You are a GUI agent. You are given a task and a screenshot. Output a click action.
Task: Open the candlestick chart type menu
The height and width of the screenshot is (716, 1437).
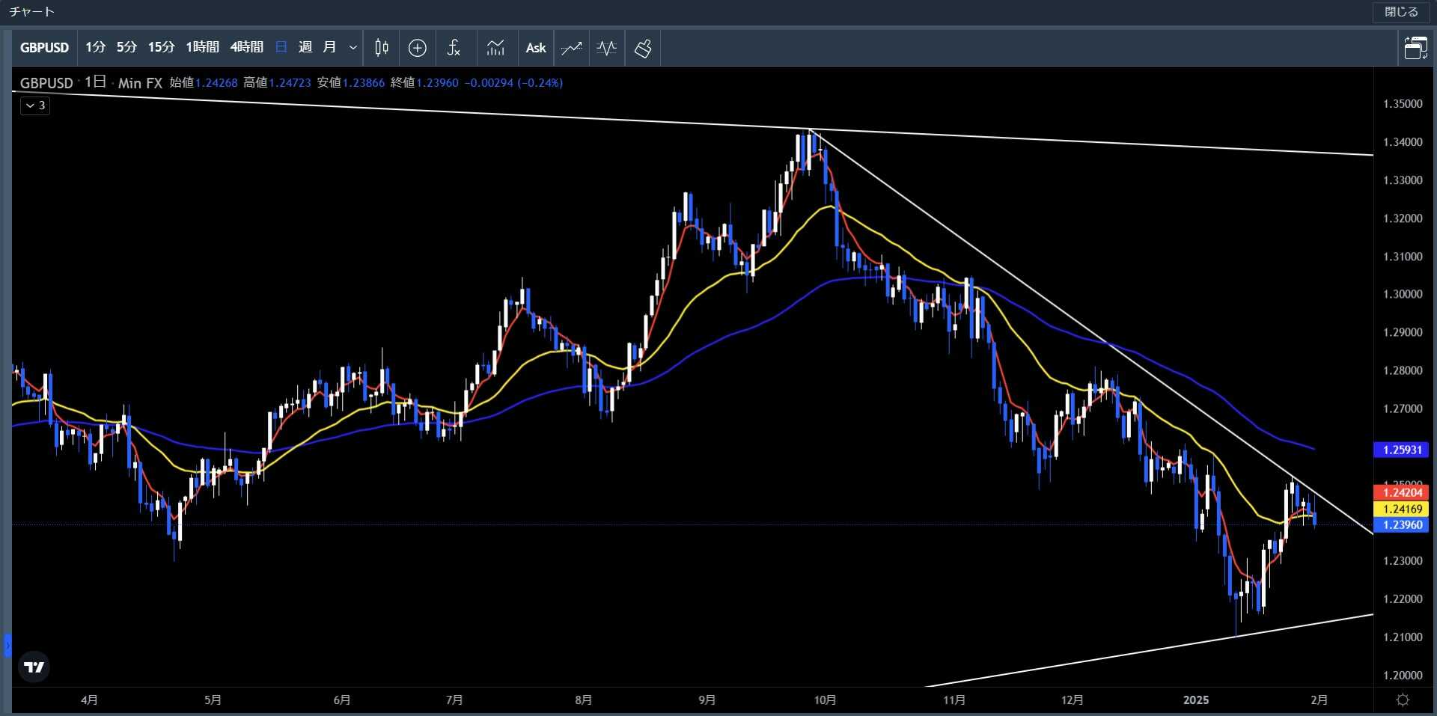pyautogui.click(x=382, y=48)
